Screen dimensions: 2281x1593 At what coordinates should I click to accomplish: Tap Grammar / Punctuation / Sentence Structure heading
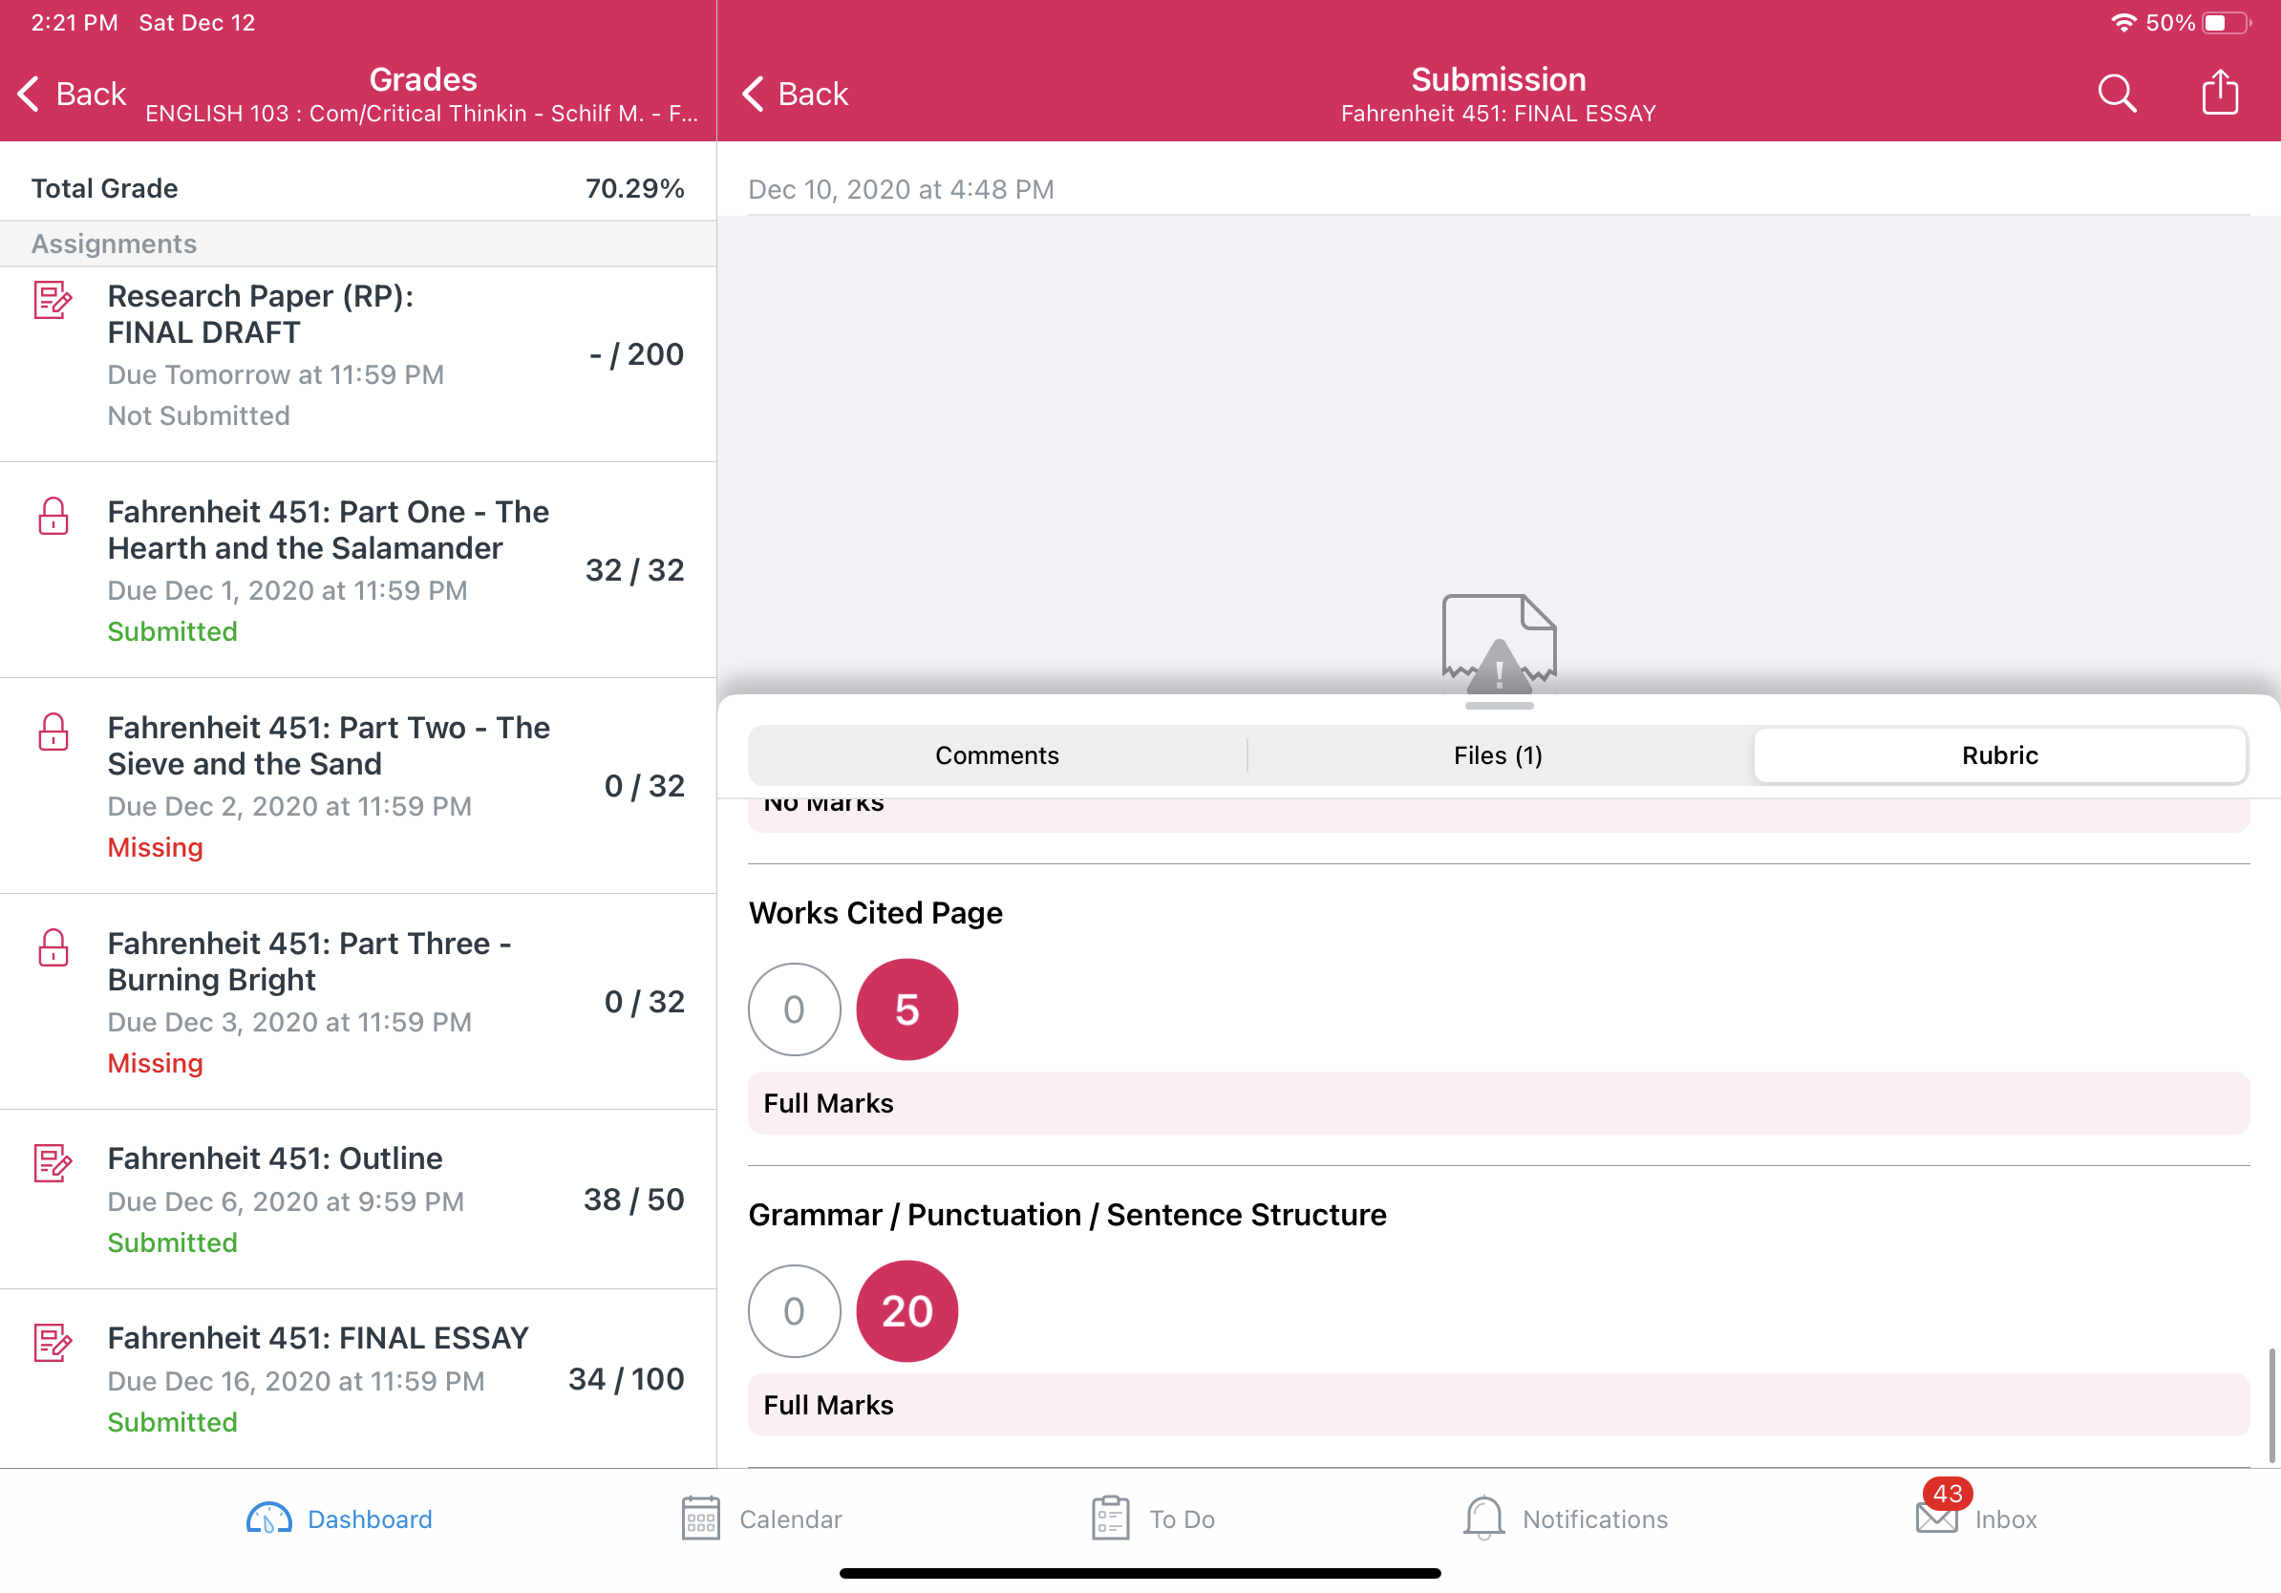(x=1067, y=1215)
